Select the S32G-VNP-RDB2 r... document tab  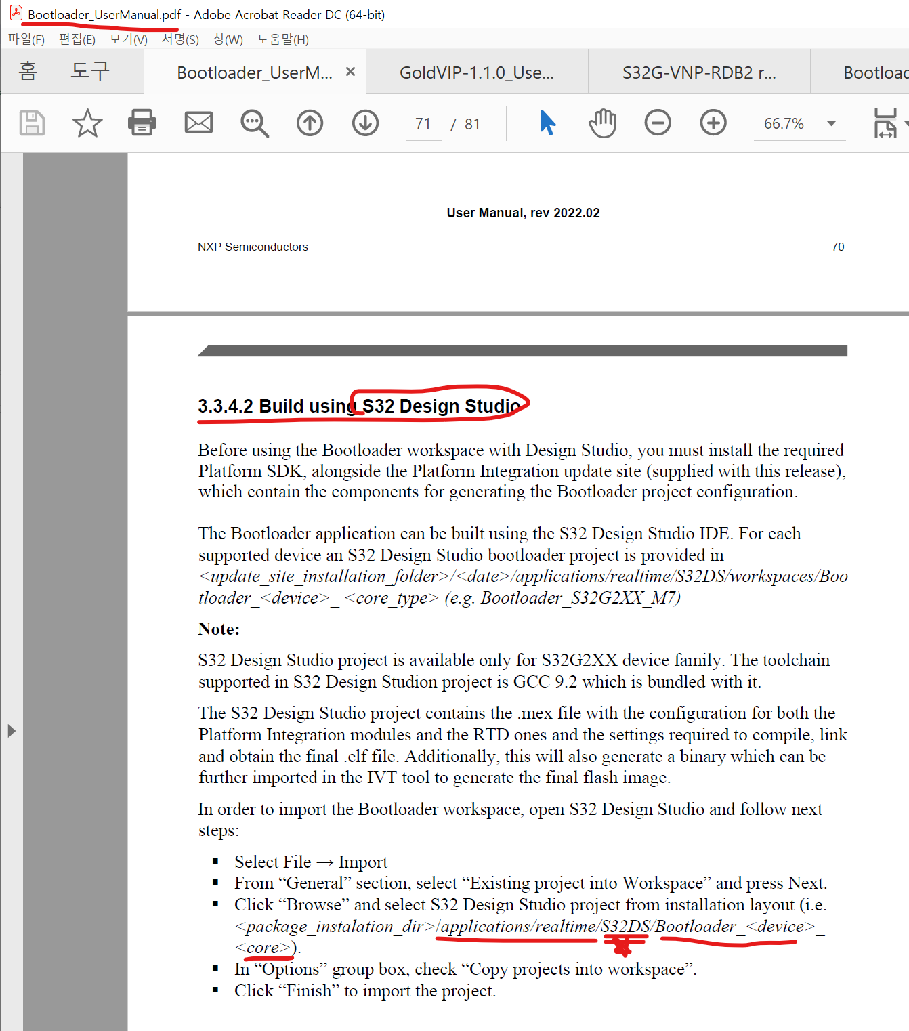699,72
